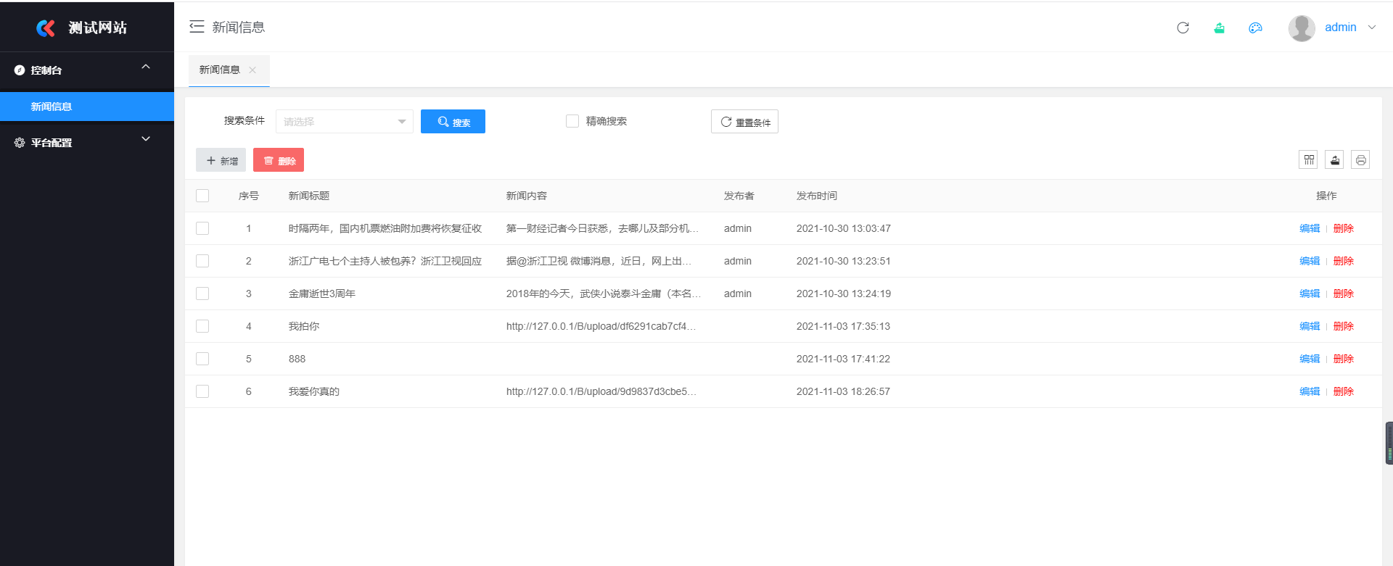Check the row 2 checkbox for 浙江广电 news
1393x566 pixels.
[202, 261]
